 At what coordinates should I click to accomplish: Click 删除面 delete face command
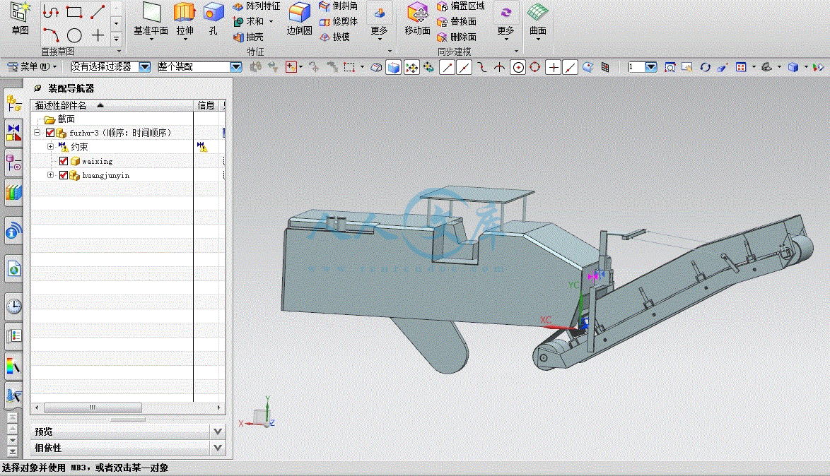[x=457, y=37]
